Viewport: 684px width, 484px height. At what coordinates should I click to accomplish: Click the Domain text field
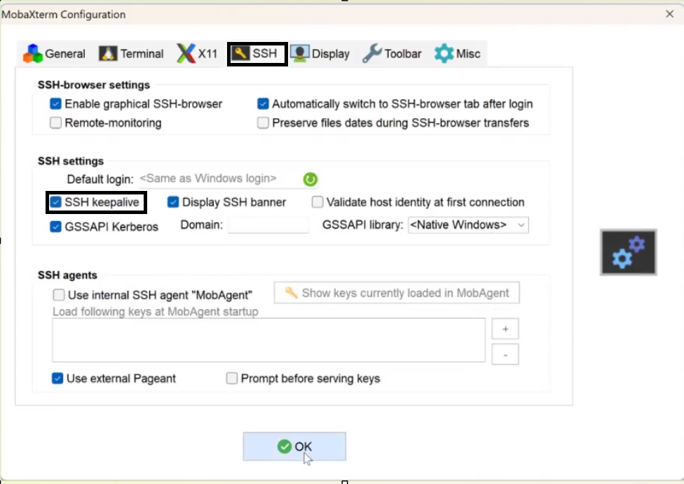coord(268,225)
